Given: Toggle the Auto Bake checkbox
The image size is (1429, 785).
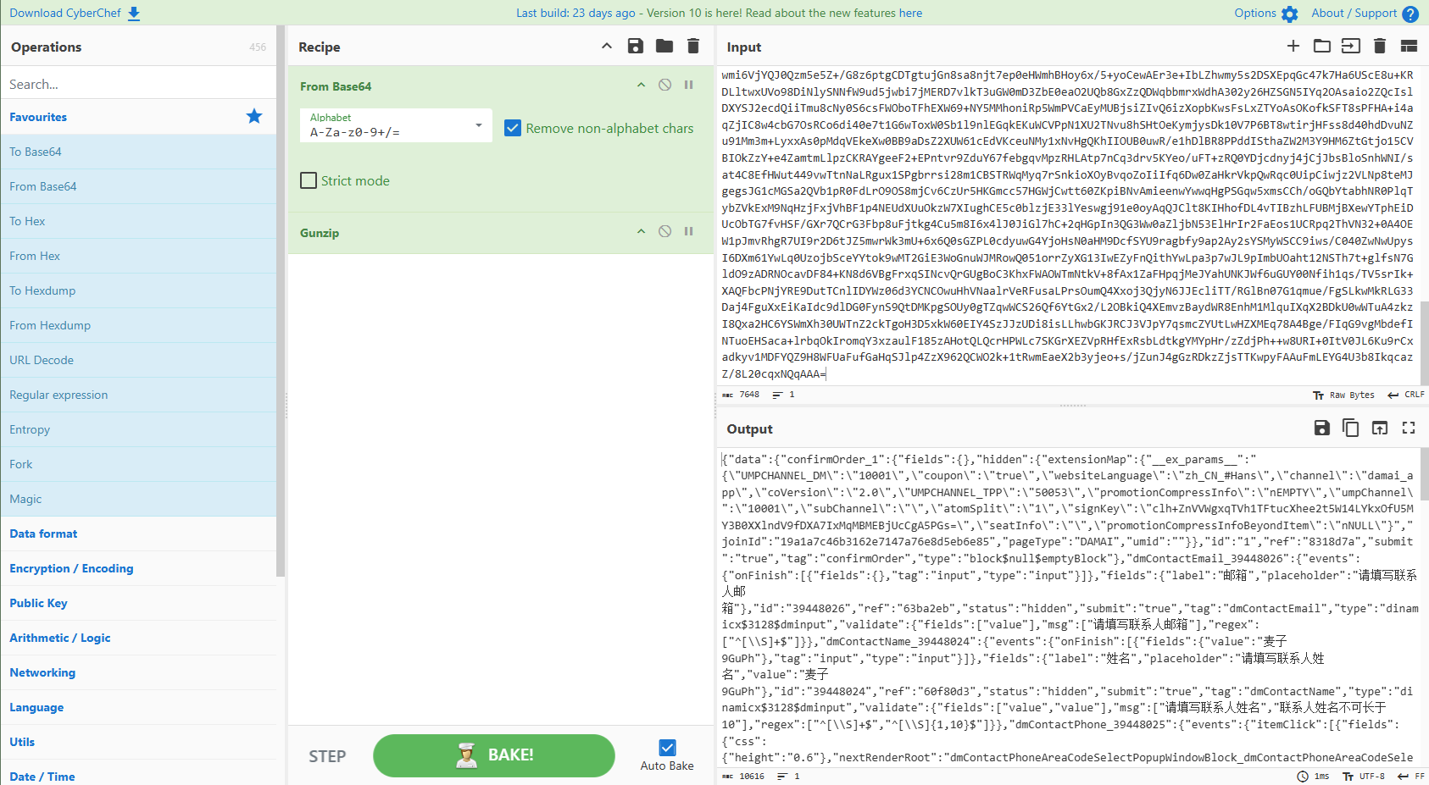Looking at the screenshot, I should 667,748.
